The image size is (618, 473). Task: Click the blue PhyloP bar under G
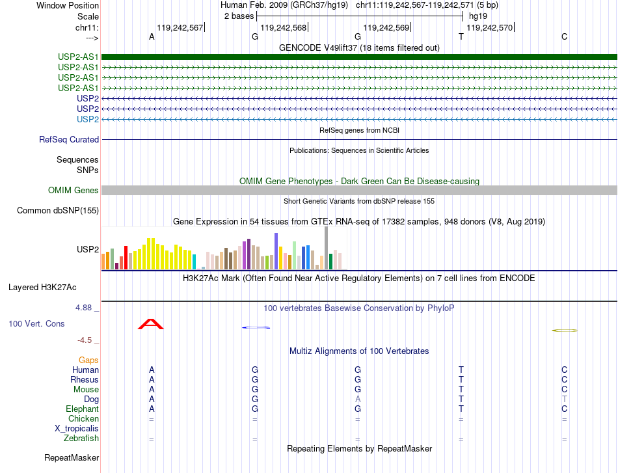point(256,327)
